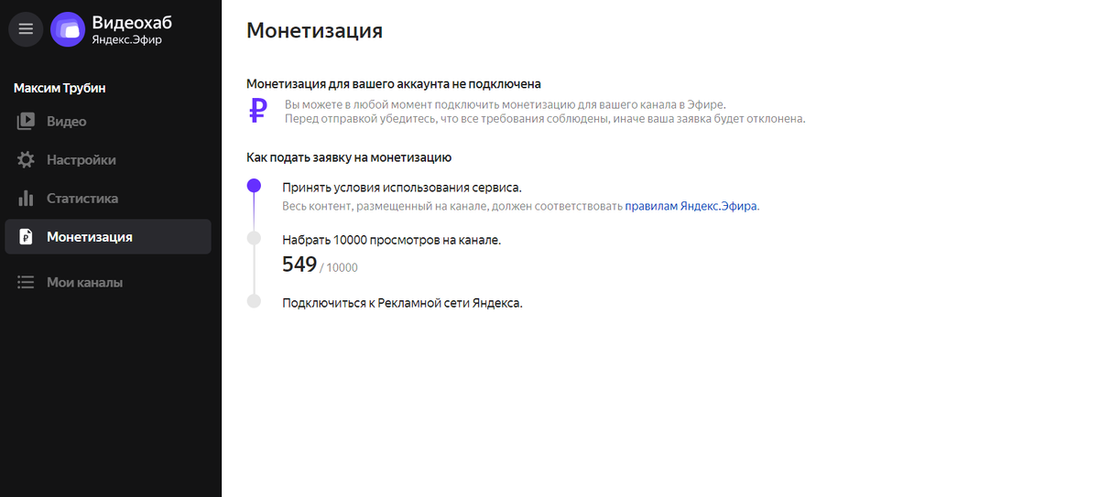Open the hamburger menu button
This screenshot has height=497, width=1099.
click(26, 29)
